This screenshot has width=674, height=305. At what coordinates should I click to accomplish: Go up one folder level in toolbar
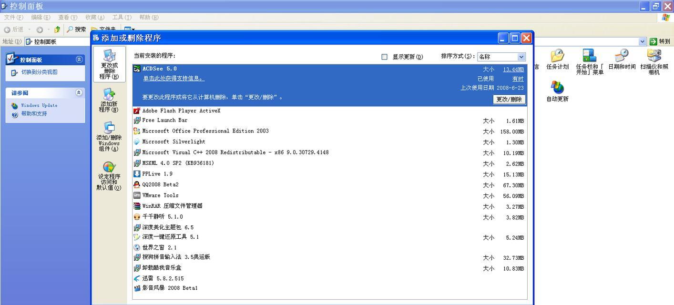(57, 30)
